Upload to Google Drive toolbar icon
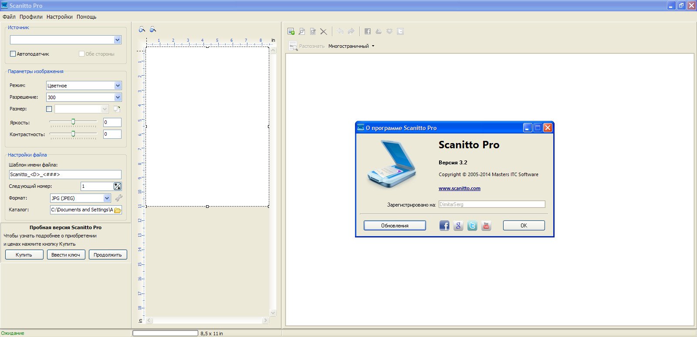Image resolution: width=697 pixels, height=337 pixels. pyautogui.click(x=378, y=31)
